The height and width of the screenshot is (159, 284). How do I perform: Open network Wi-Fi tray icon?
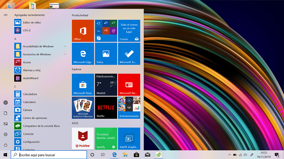(x=240, y=155)
